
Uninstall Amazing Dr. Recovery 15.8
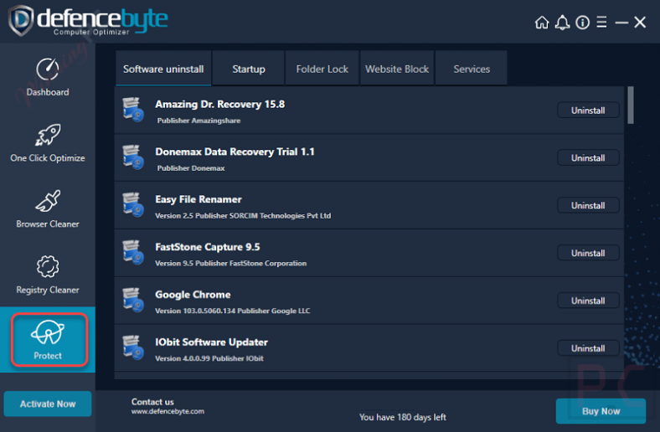click(x=588, y=111)
